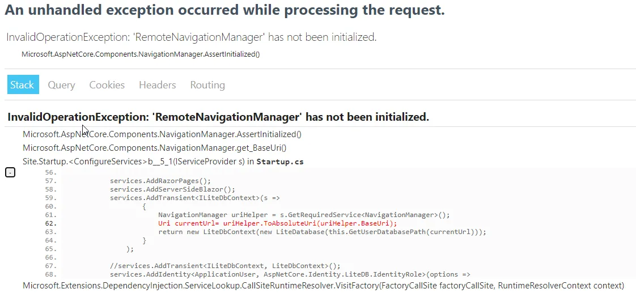Viewport: 636px width, 293px height.
Task: Click the GetRequiredService<NavigationManager> code line
Action: [x=303, y=215]
